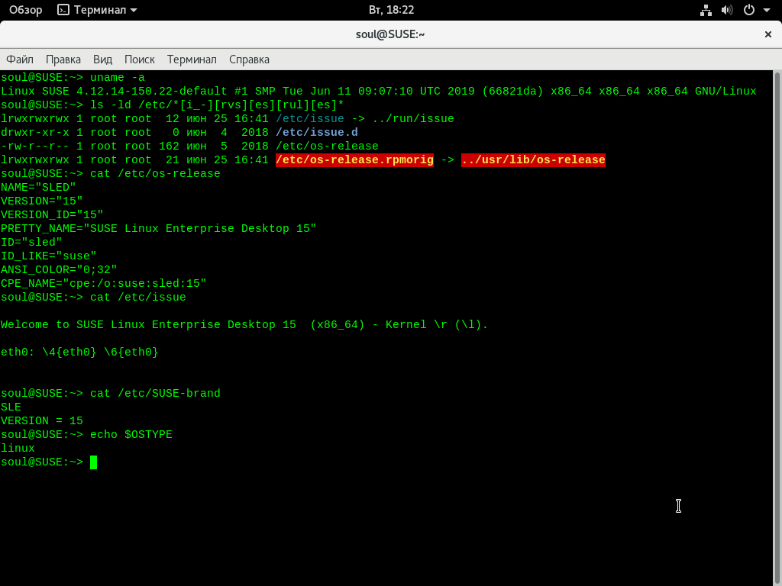Open the Справка menu

pos(250,60)
